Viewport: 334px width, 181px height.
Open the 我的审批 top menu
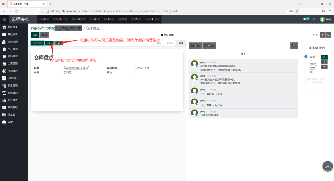click(44, 19)
